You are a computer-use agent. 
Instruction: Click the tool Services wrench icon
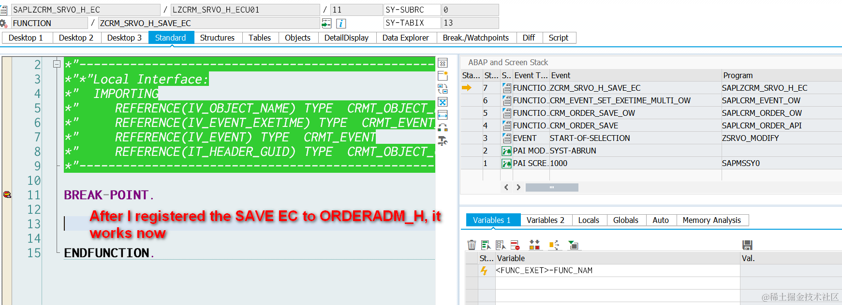(x=443, y=140)
